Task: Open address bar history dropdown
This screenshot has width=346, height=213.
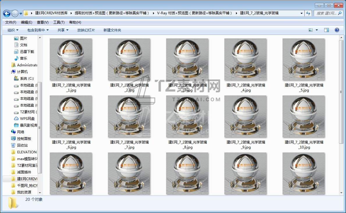Action: (x=301, y=13)
